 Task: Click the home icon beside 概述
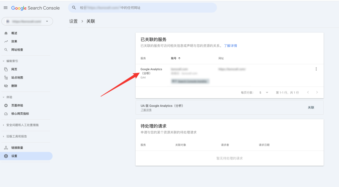click(x=6, y=33)
